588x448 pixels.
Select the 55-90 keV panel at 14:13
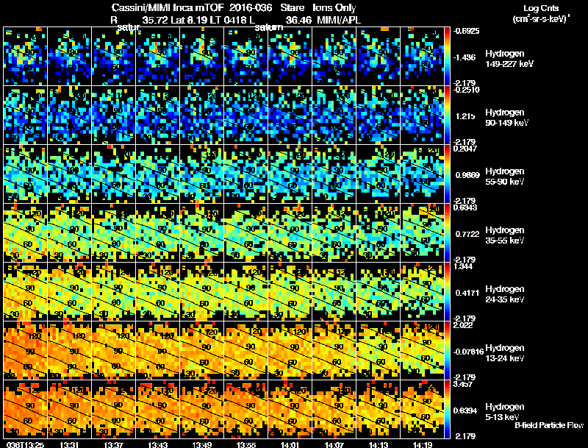(x=379, y=174)
